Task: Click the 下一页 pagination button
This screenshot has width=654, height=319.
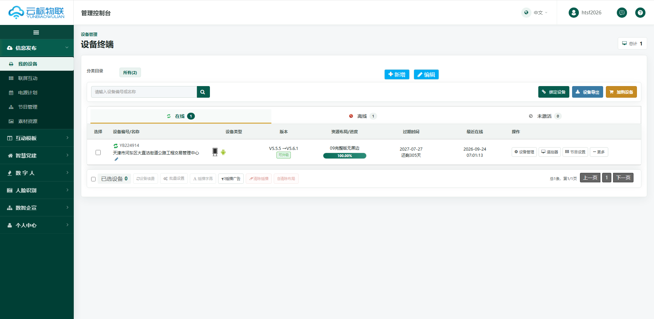Action: (x=623, y=178)
